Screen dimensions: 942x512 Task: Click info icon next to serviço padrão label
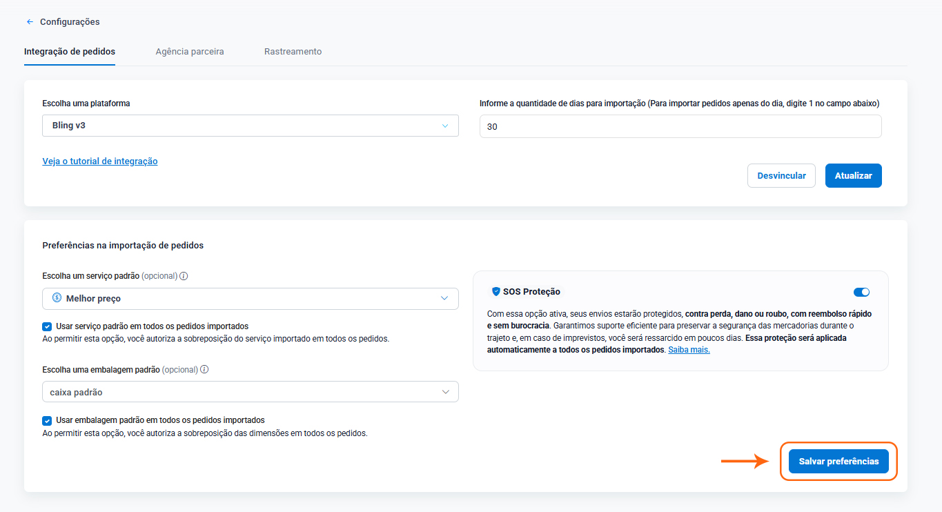point(184,276)
